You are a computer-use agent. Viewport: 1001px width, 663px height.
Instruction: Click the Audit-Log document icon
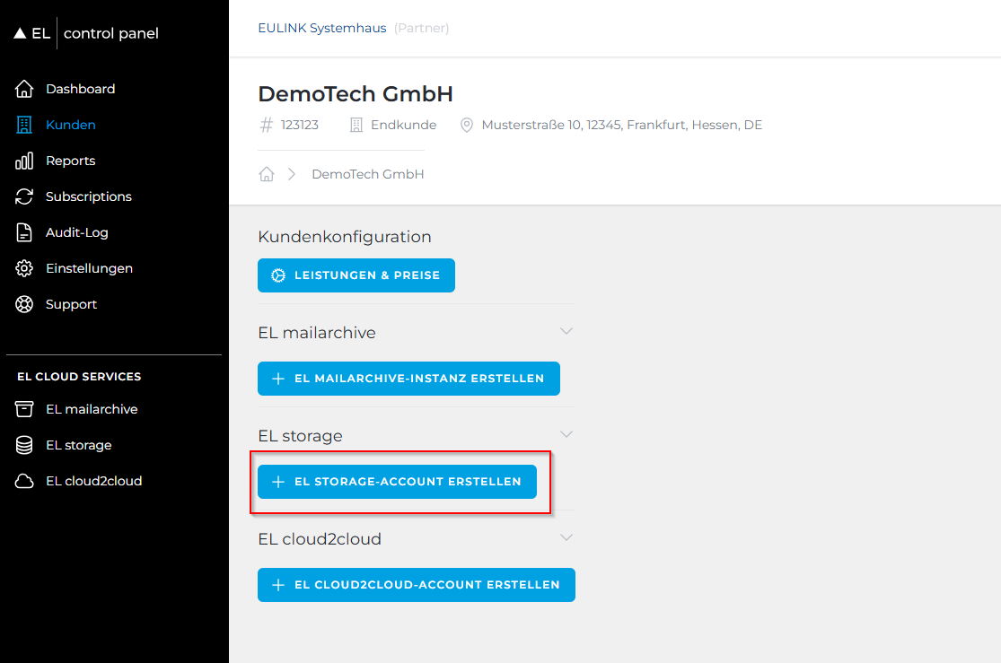click(x=24, y=232)
